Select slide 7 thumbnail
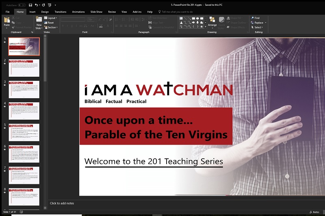The height and width of the screenshot is (216, 325). click(24, 175)
